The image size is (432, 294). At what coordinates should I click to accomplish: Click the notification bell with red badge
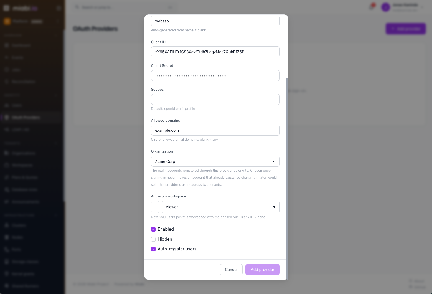pyautogui.click(x=372, y=7)
